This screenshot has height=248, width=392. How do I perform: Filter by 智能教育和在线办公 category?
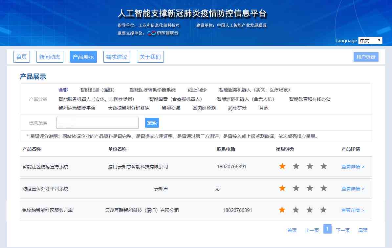click(310, 99)
